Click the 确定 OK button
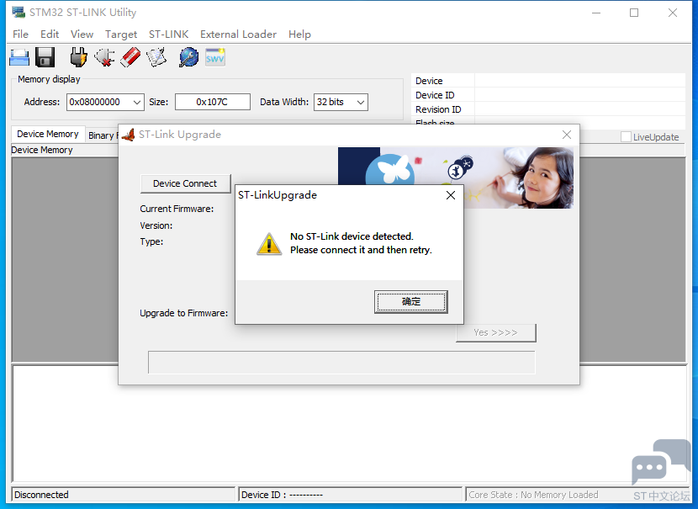The width and height of the screenshot is (698, 509). point(411,302)
